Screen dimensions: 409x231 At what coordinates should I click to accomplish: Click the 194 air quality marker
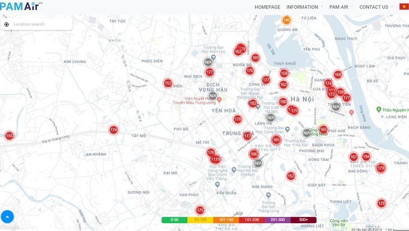click(366, 157)
